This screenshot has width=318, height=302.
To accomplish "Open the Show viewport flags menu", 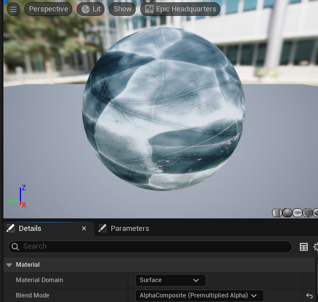I will pos(122,9).
